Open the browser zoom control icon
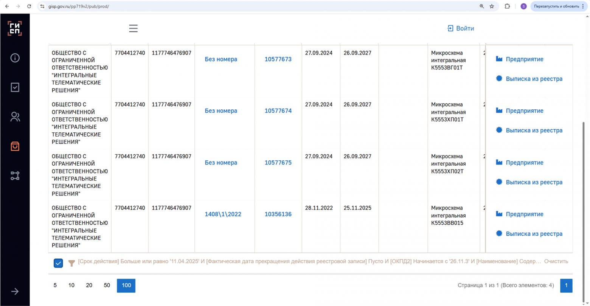The width and height of the screenshot is (590, 306). (x=482, y=6)
